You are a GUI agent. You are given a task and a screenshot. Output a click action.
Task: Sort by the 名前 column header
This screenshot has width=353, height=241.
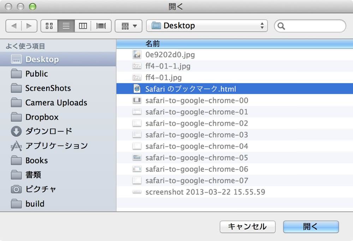click(235, 44)
